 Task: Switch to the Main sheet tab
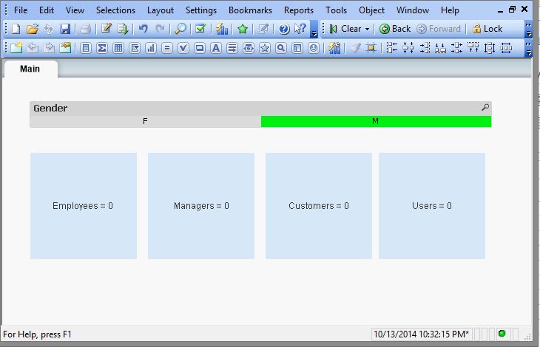(30, 69)
